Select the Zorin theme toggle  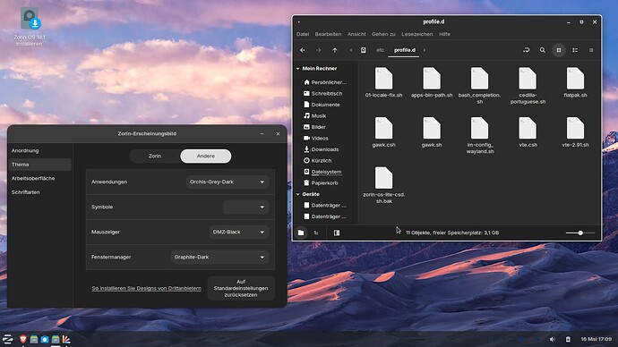(155, 157)
